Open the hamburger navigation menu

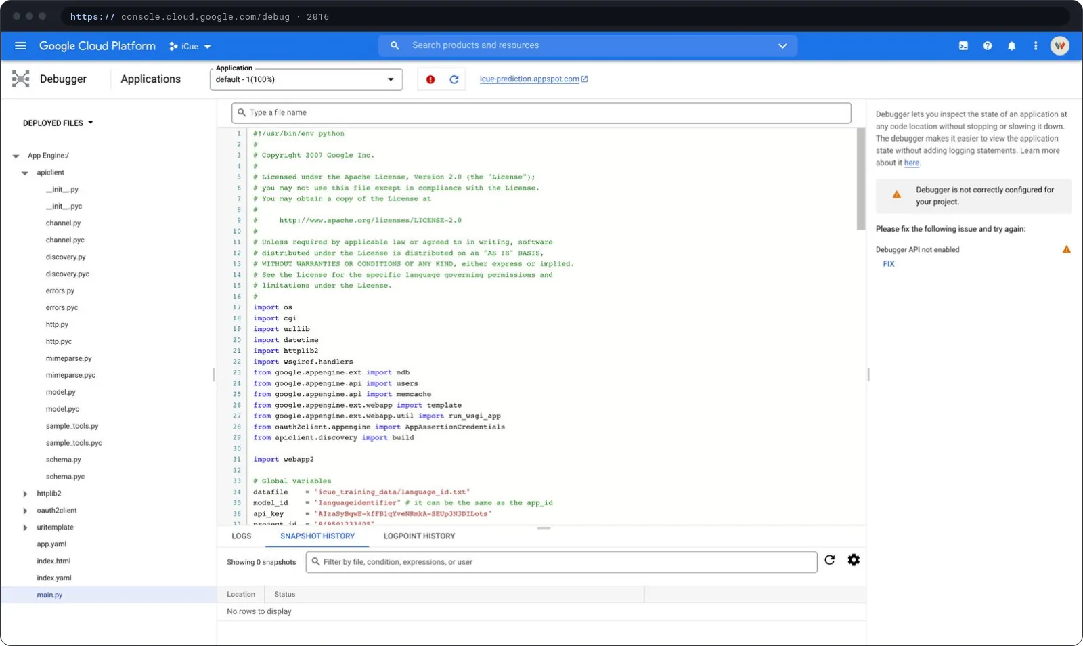coord(20,46)
